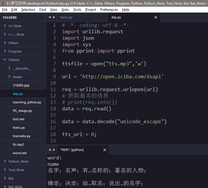
Task: Click 'from pprint import pprint' line
Action: pos(98,51)
